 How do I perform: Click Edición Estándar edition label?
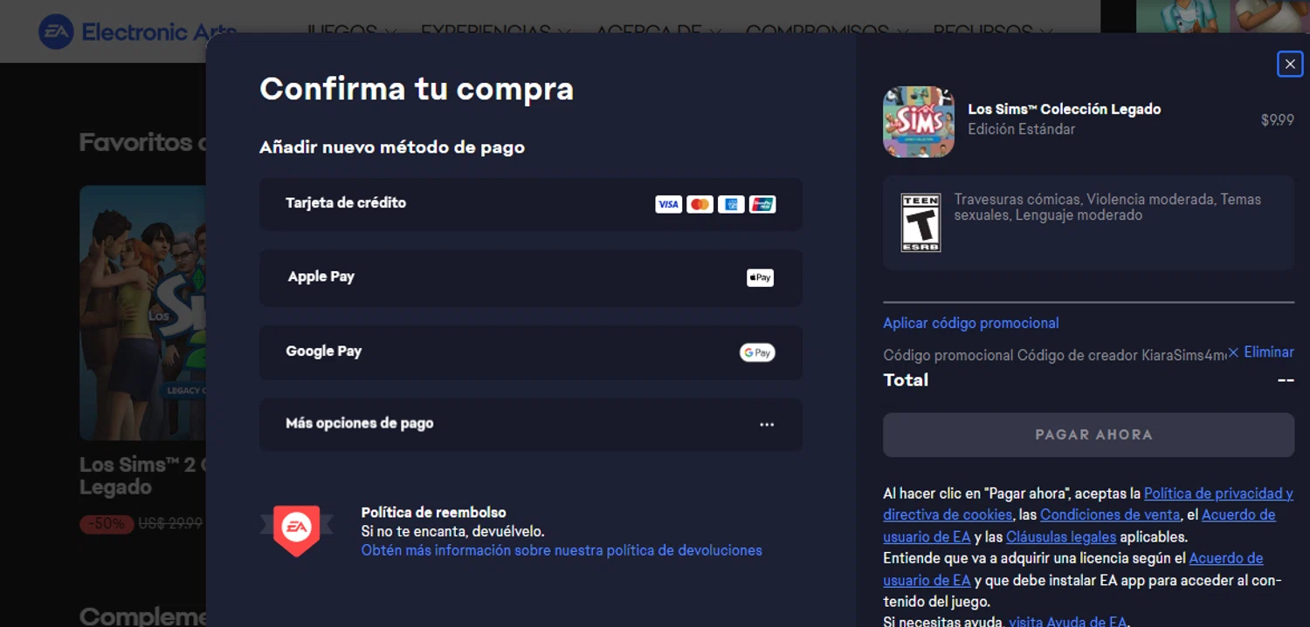[x=1021, y=129]
